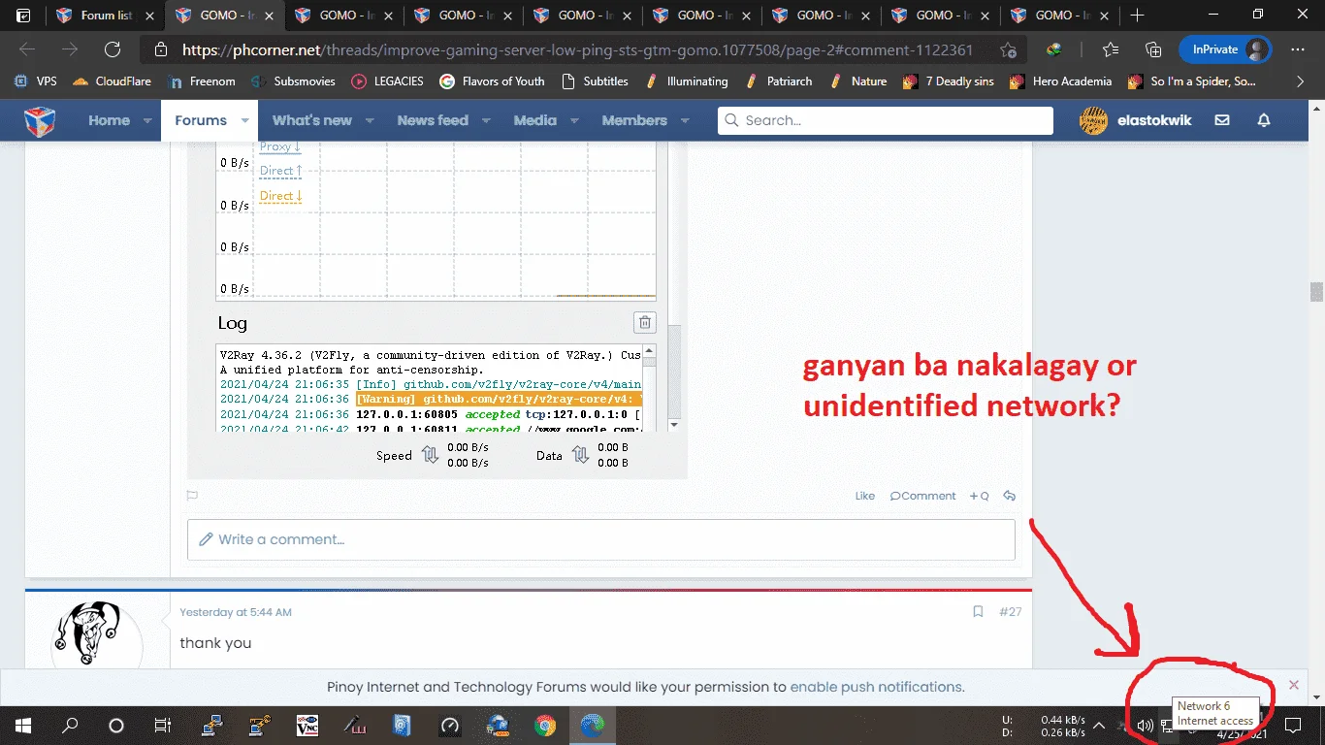Open elastokwik user account menu
This screenshot has width=1325, height=745.
coord(1136,120)
